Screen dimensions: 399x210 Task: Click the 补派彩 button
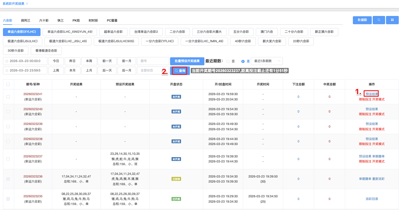(362, 20)
